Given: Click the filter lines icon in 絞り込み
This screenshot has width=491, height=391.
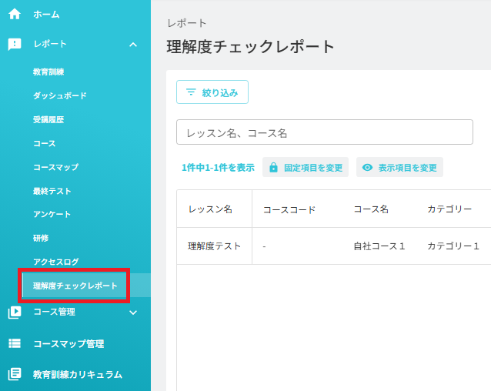Looking at the screenshot, I should click(x=191, y=92).
